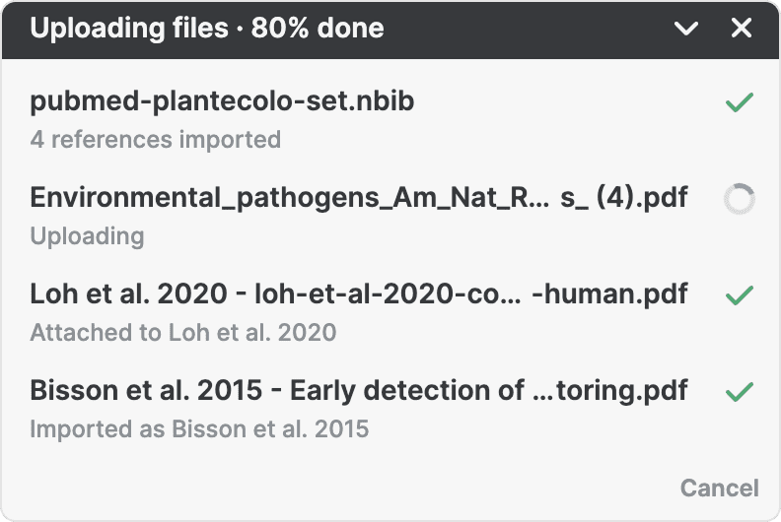Click the "4 references imported" status text
781x522 pixels.
click(x=155, y=139)
